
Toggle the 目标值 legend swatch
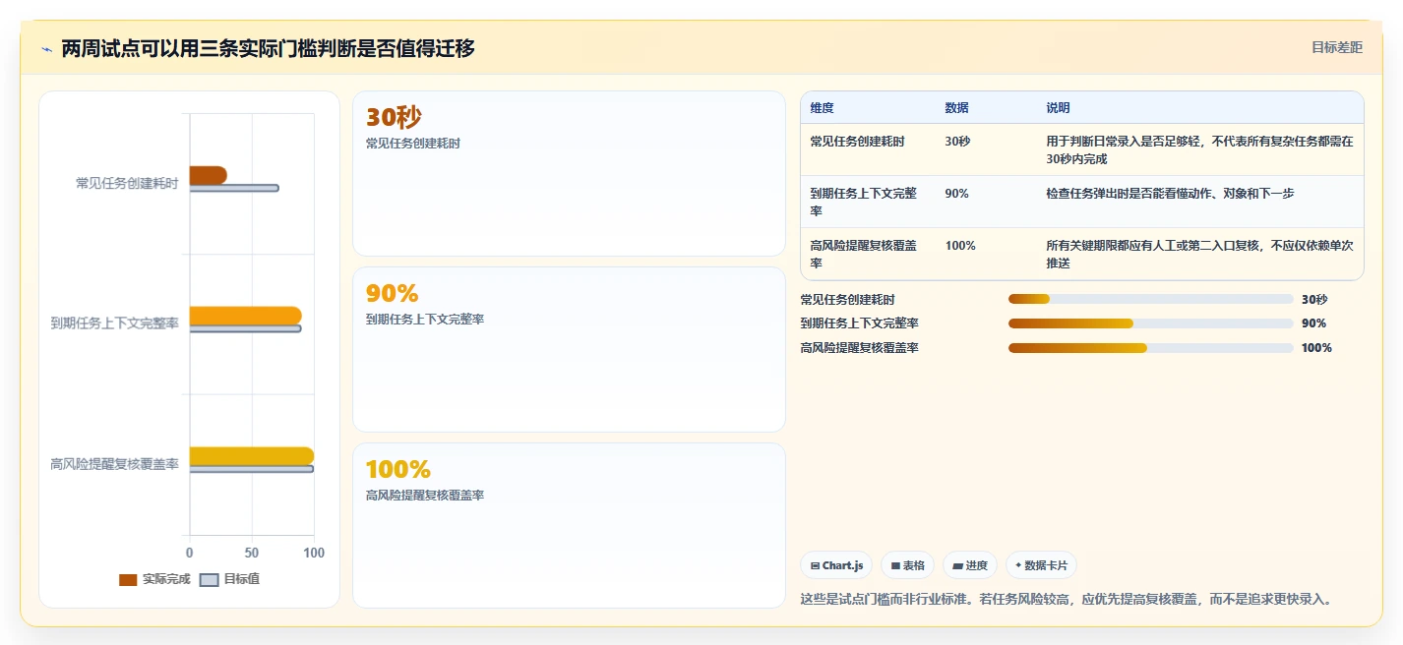[x=210, y=580]
